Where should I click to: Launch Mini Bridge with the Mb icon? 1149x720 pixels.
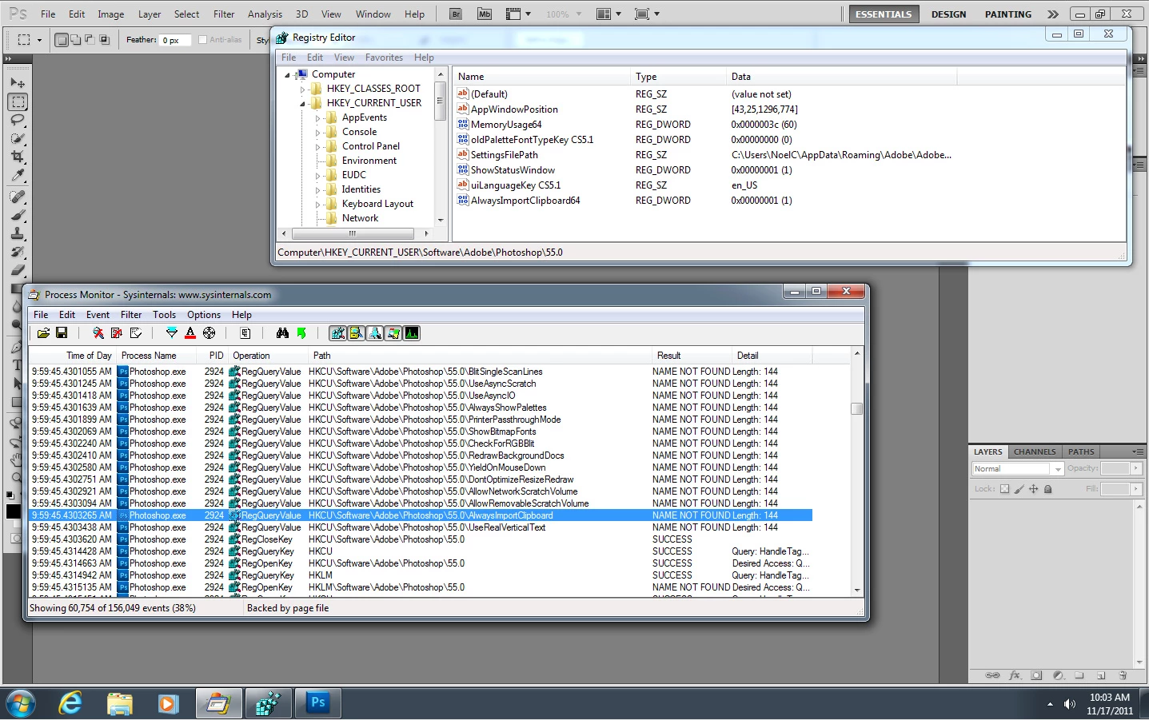click(484, 14)
